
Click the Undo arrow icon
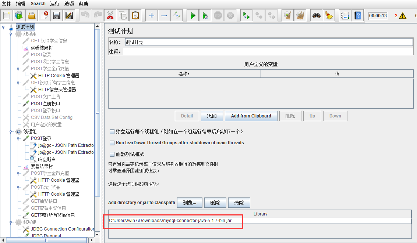[x=85, y=15]
